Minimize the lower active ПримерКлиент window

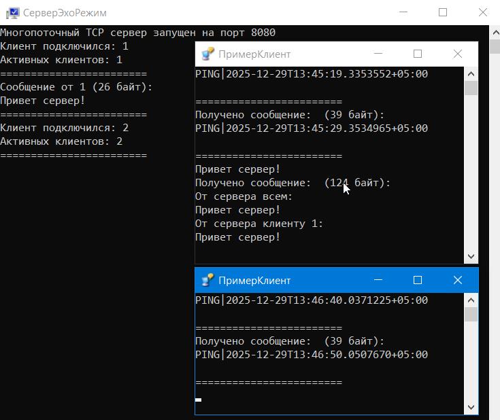(378, 280)
